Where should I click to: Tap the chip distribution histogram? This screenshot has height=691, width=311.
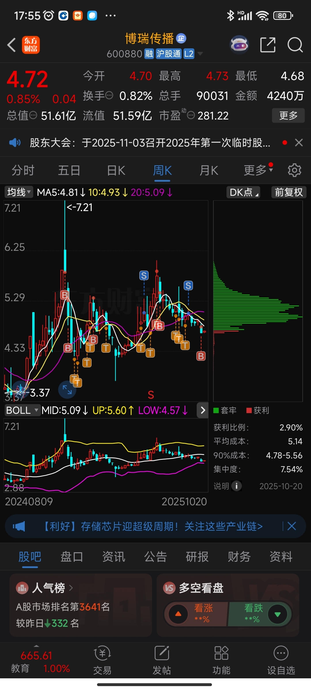point(258,301)
